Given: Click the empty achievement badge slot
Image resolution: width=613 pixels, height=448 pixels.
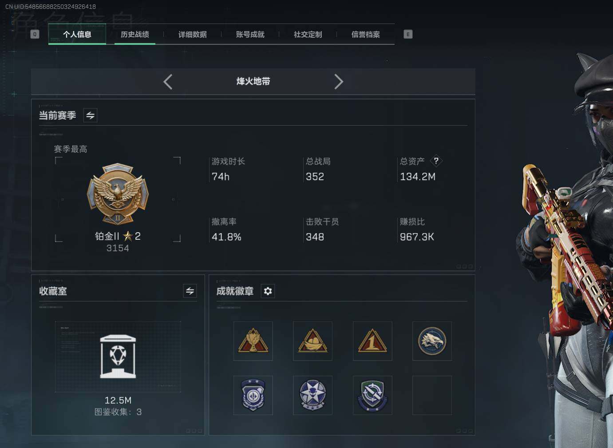Looking at the screenshot, I should pyautogui.click(x=432, y=395).
